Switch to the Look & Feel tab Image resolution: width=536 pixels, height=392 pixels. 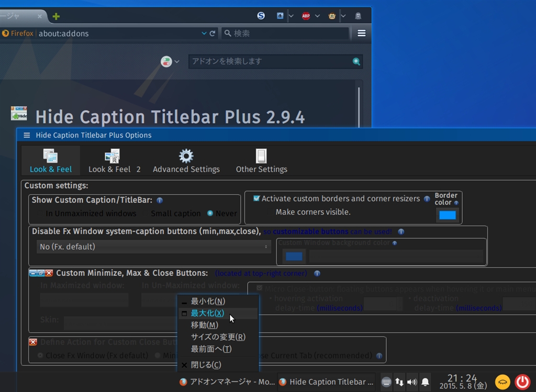[x=51, y=161]
